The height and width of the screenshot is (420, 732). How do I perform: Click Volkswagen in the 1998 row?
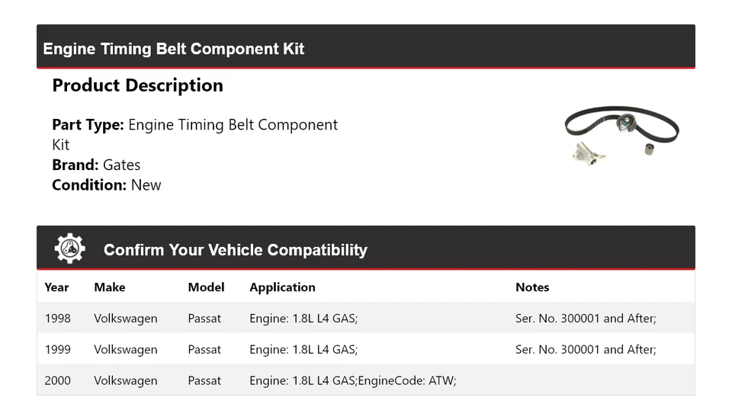point(126,319)
